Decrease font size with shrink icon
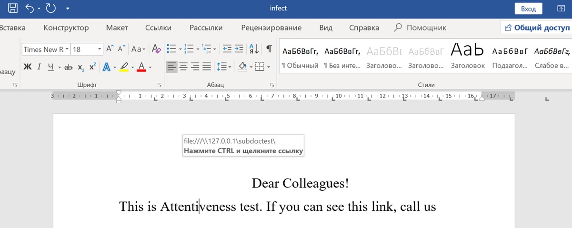This screenshot has height=228, width=572. [122, 49]
